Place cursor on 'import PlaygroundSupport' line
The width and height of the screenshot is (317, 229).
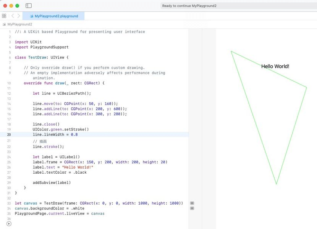point(42,47)
